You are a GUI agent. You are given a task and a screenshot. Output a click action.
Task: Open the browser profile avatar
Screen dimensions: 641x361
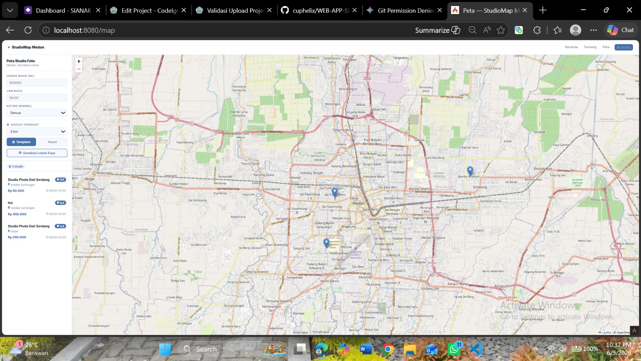point(576,30)
